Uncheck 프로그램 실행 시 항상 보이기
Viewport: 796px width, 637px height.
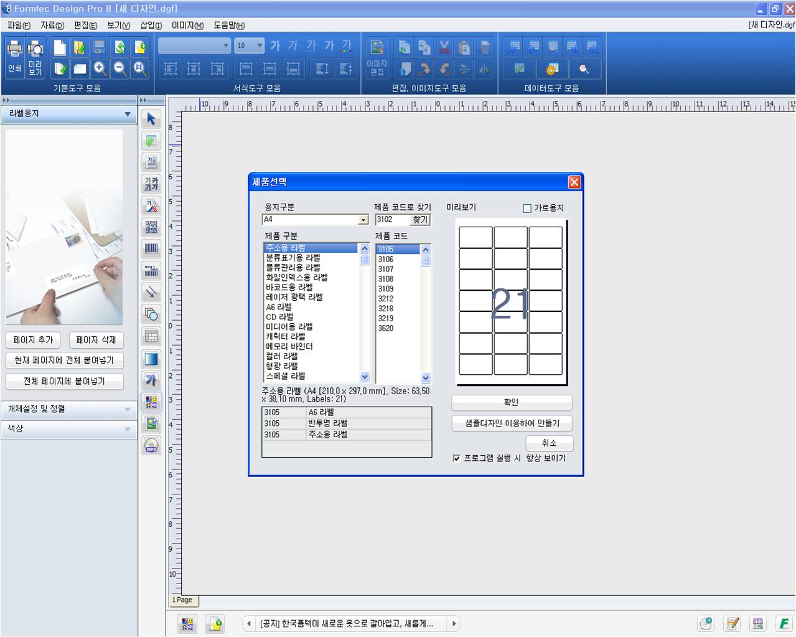click(x=457, y=458)
